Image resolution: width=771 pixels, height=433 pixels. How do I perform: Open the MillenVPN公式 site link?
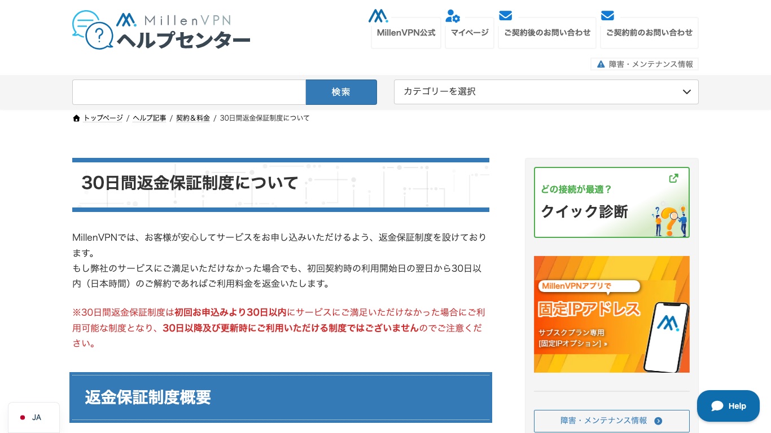click(406, 33)
